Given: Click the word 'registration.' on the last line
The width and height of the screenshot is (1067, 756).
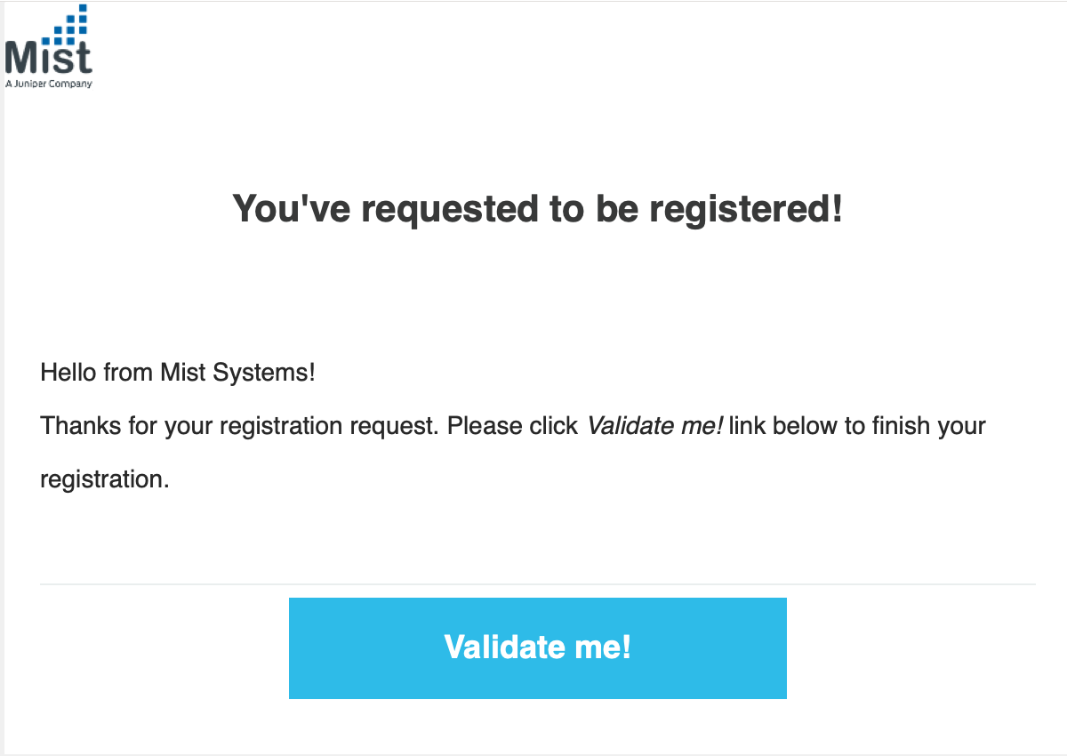Looking at the screenshot, I should pyautogui.click(x=104, y=480).
